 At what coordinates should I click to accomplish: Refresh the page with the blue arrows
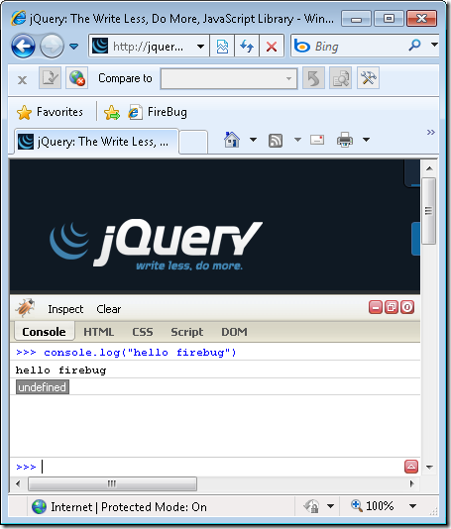pos(247,47)
